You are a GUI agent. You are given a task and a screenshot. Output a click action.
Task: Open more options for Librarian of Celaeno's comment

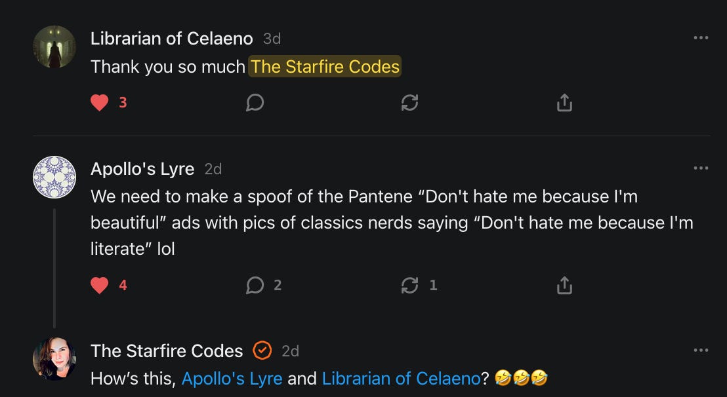[701, 38]
